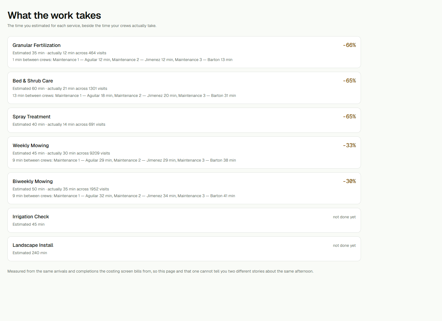Click "actually 14 min across 691 visits" line

tap(59, 124)
